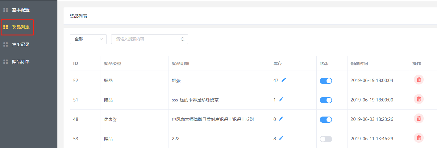Click the 奖品列表 page title
Screen dimensions: 437x148
tap(78, 16)
